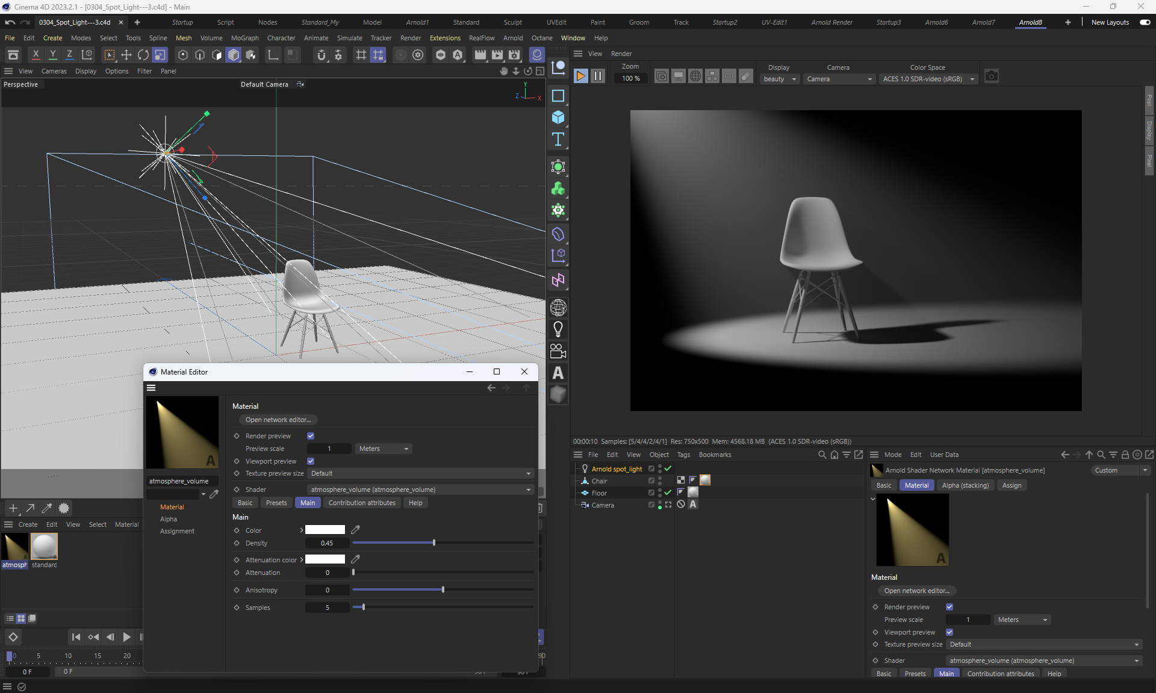This screenshot has width=1156, height=693.
Task: Click the Camera object icon in side palette
Action: [x=558, y=351]
